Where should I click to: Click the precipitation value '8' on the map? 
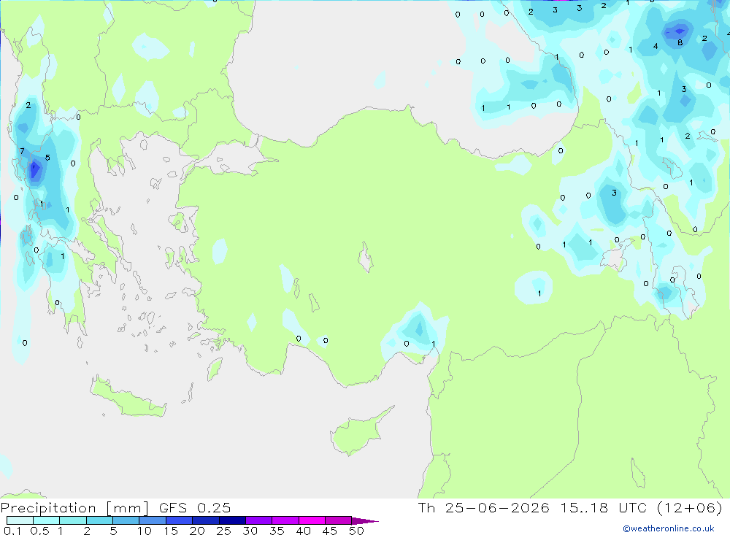point(680,42)
